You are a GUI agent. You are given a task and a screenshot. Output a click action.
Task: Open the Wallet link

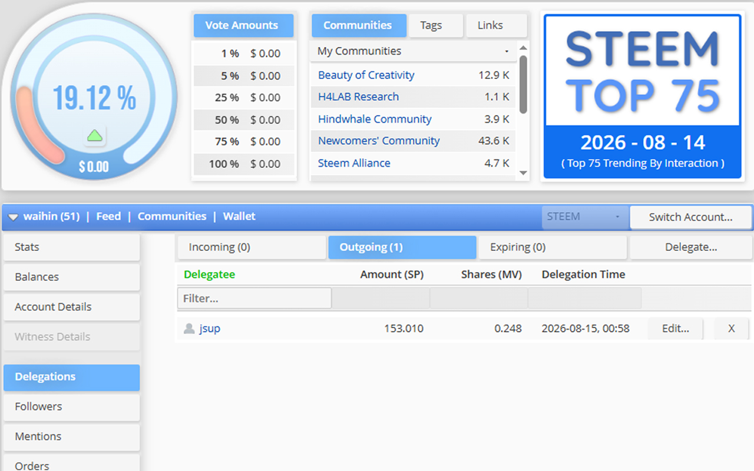coord(239,216)
